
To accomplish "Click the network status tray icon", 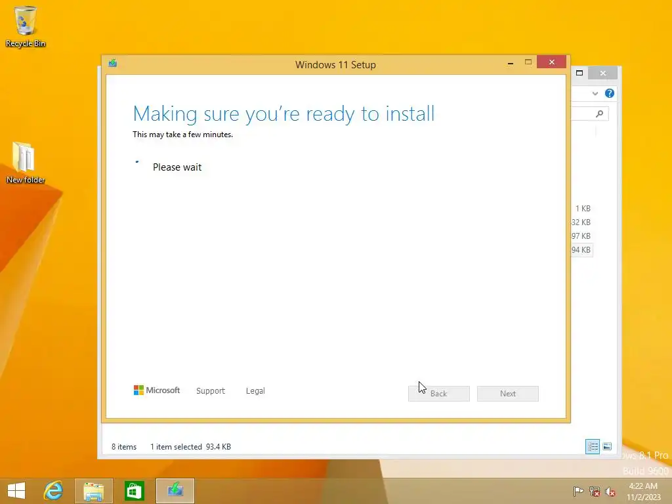I will [x=595, y=492].
